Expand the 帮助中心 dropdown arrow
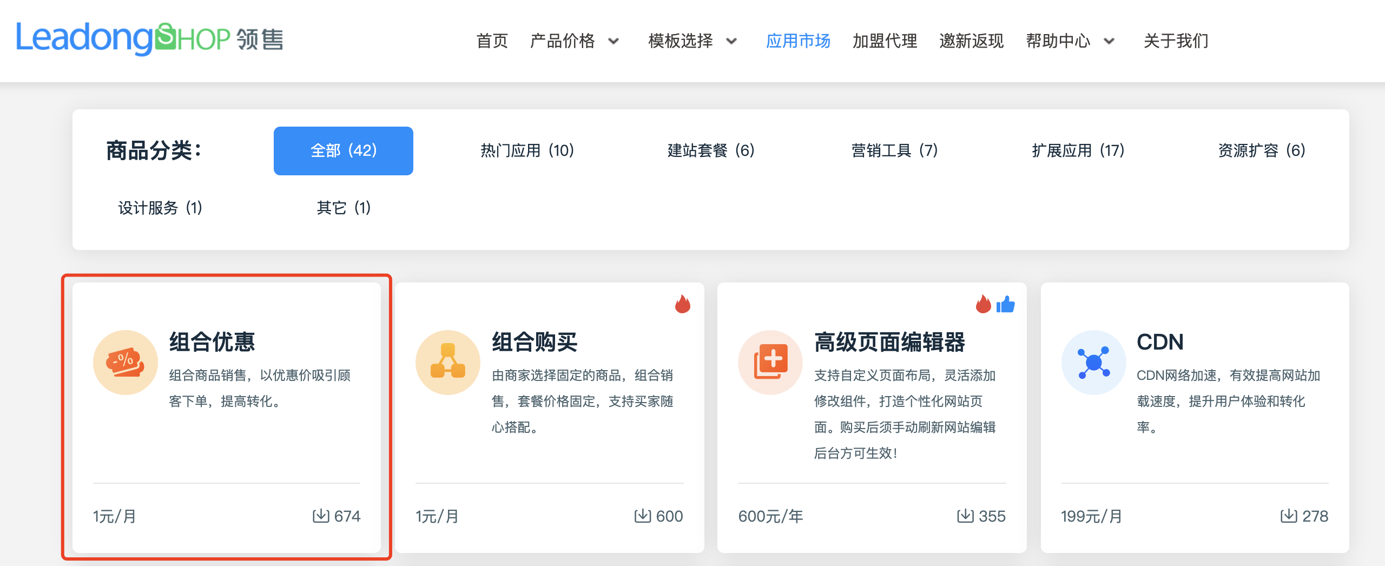 (1109, 41)
